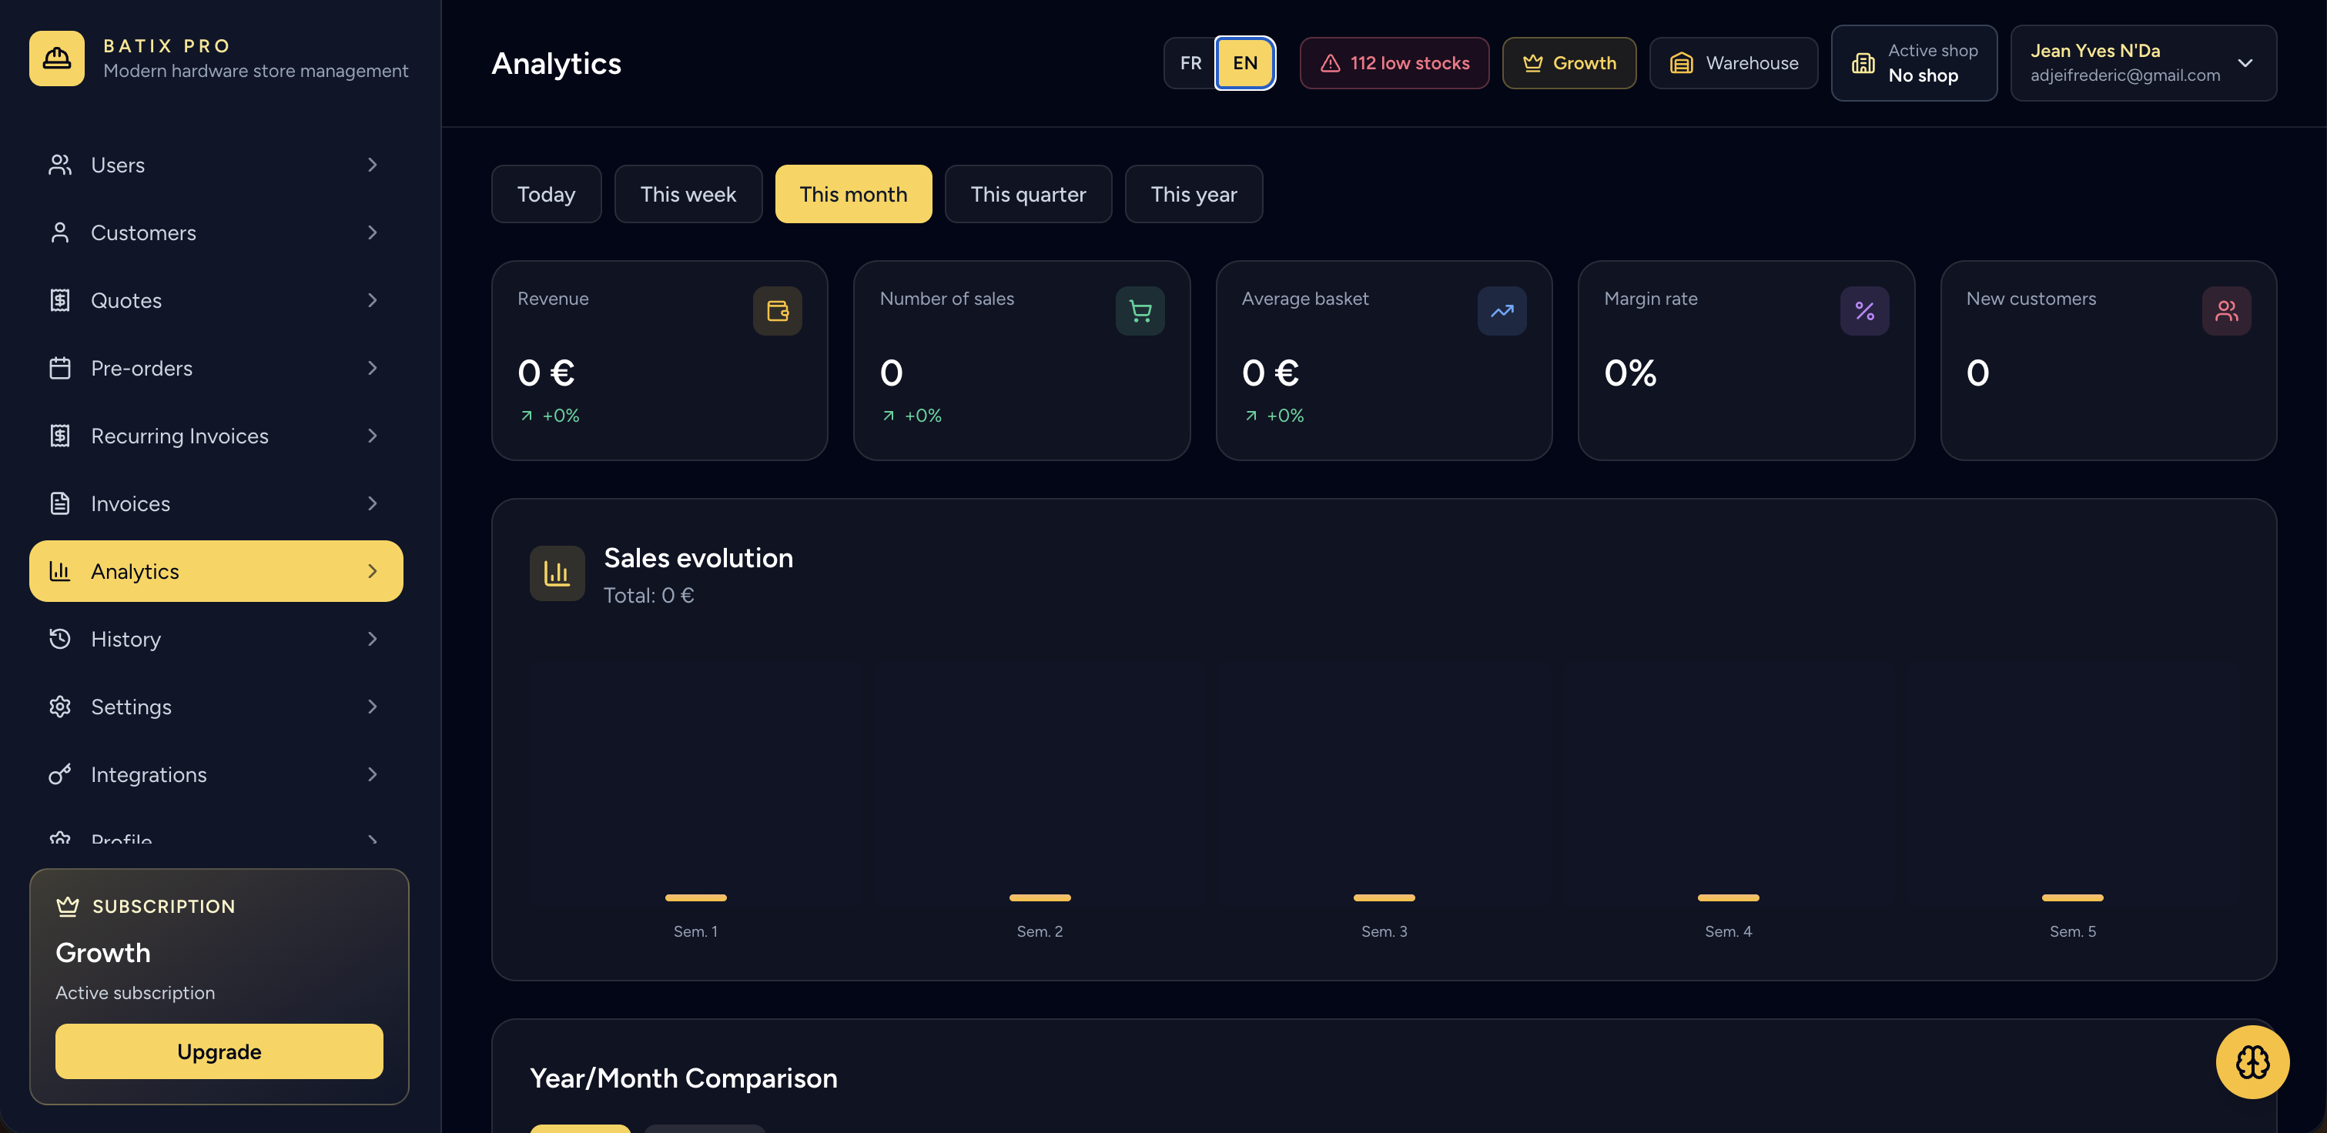Expand the Users sidebar chevron
The image size is (2327, 1133).
point(372,164)
